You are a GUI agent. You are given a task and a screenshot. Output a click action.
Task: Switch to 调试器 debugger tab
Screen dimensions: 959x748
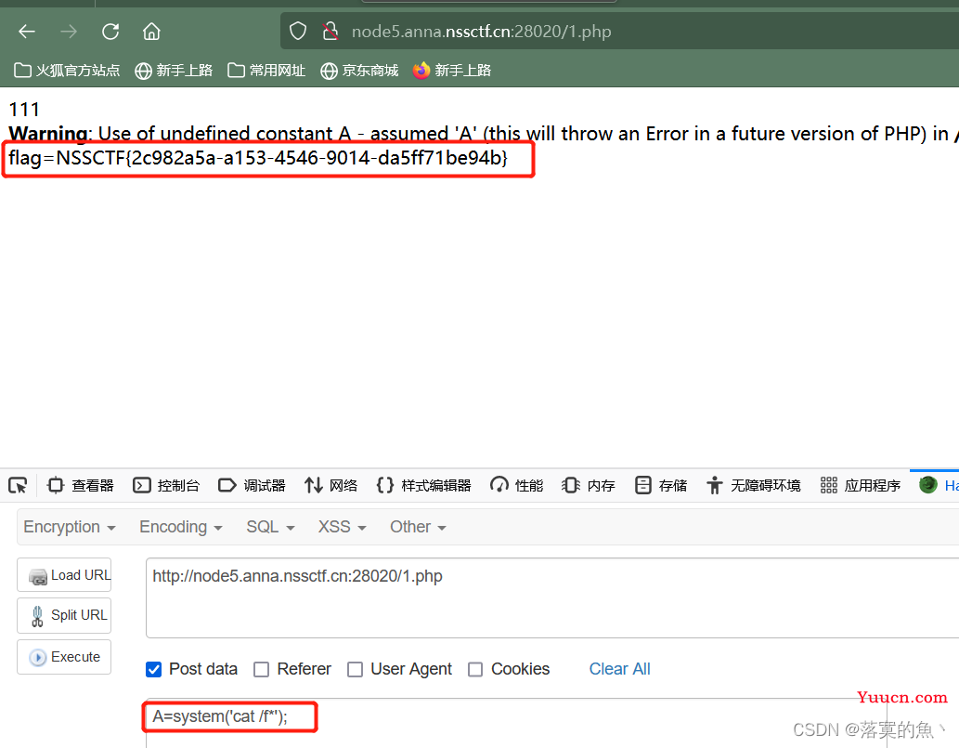coord(252,485)
